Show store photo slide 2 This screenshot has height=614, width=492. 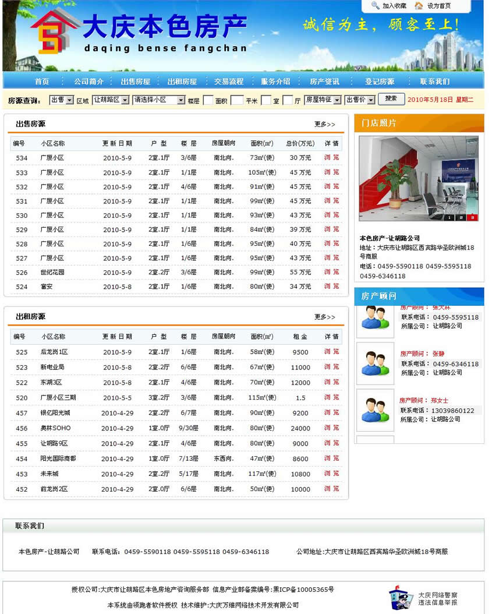pos(461,217)
